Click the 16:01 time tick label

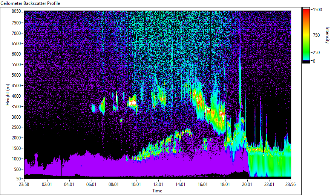(202, 184)
